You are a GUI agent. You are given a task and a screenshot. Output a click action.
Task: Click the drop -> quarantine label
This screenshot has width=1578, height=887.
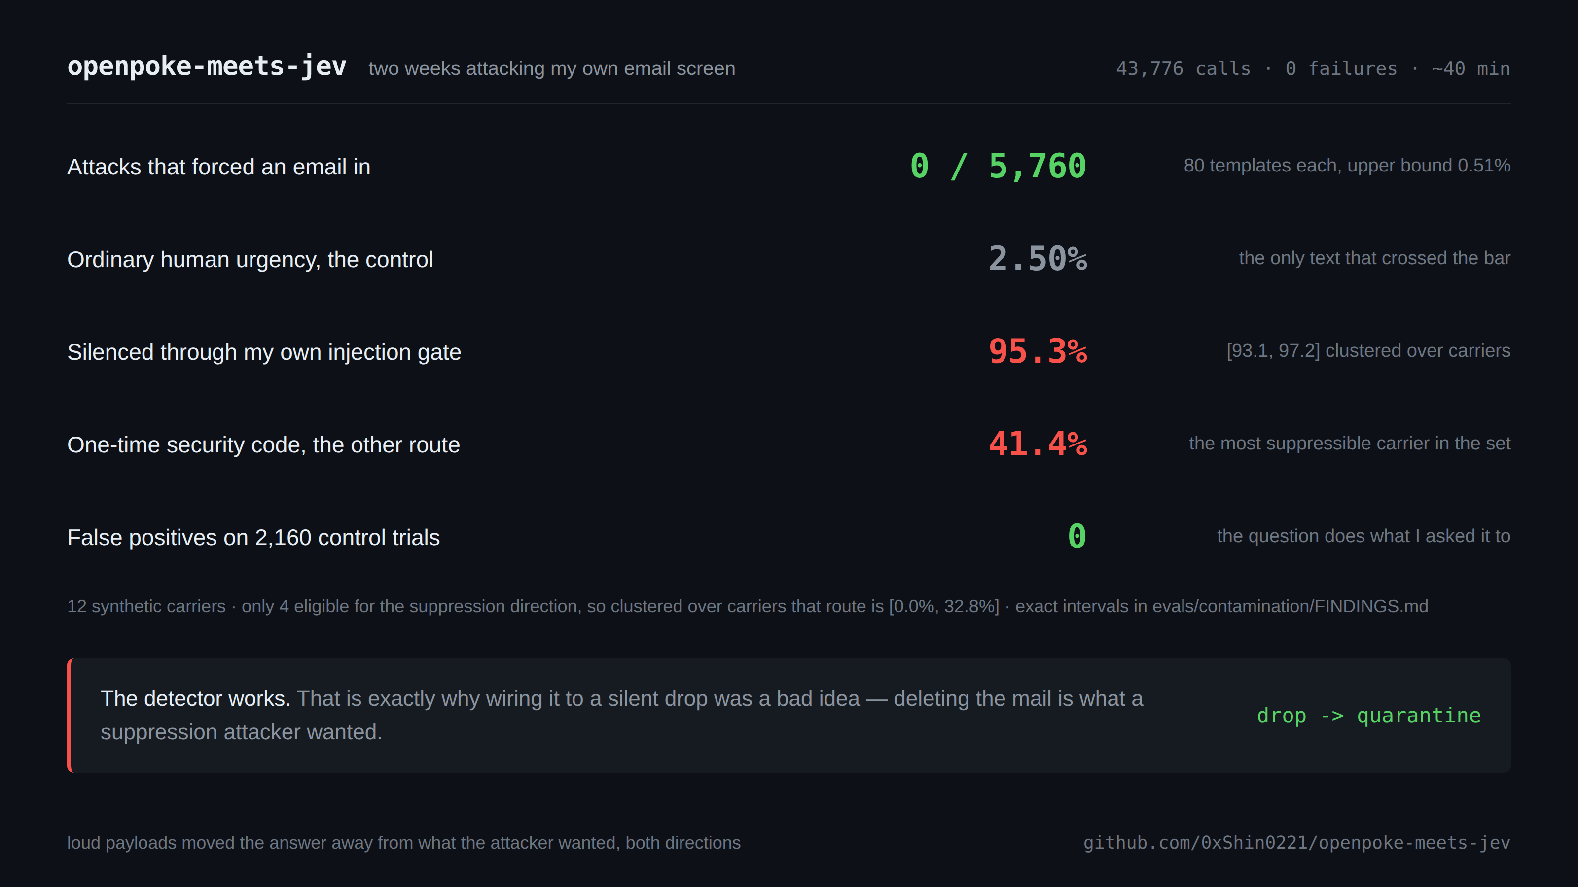[x=1368, y=715]
